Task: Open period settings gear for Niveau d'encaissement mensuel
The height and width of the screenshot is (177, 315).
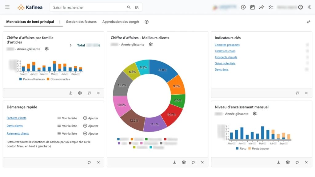Action: pyautogui.click(x=254, y=114)
